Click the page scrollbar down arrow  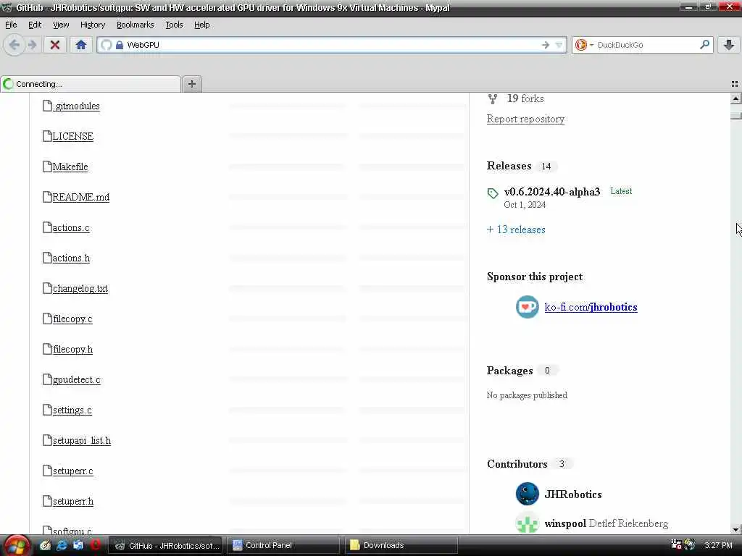click(x=735, y=530)
